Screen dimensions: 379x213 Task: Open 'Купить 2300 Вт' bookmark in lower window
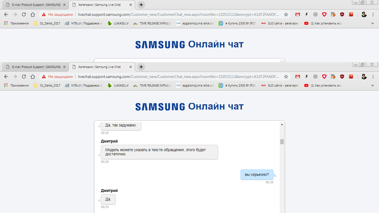point(237,85)
